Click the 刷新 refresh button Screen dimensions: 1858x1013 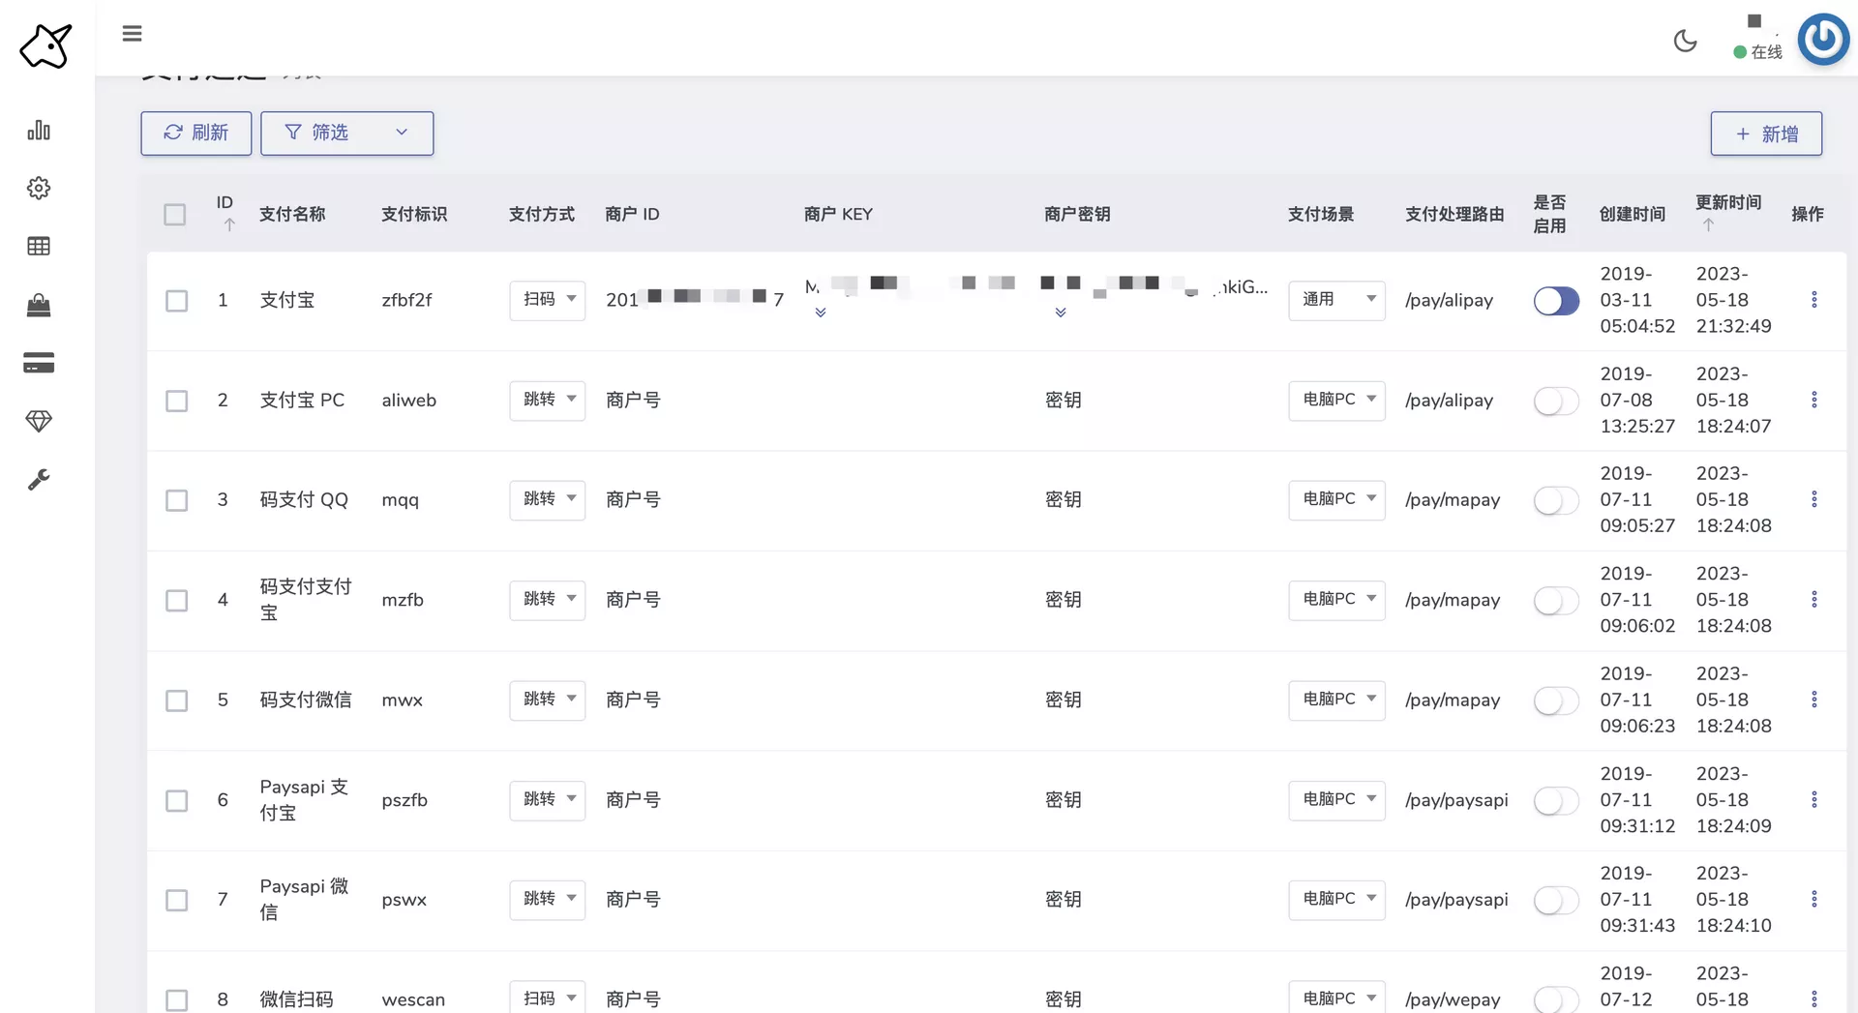(196, 134)
